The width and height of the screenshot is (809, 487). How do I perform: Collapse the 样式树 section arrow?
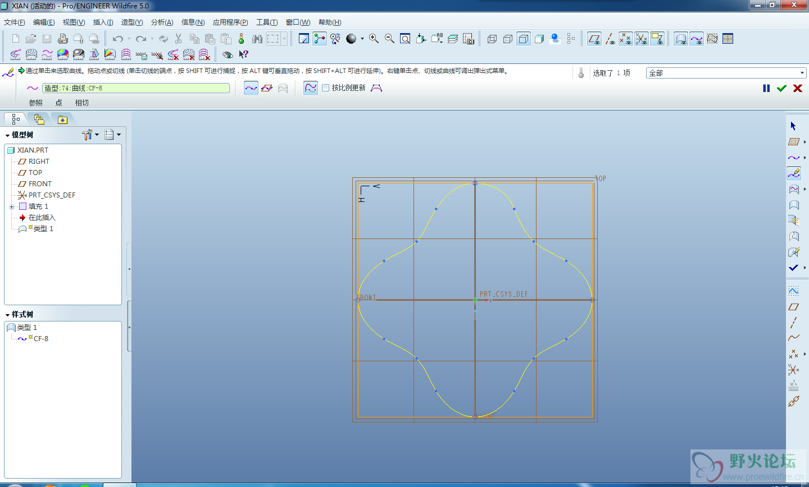click(7, 315)
